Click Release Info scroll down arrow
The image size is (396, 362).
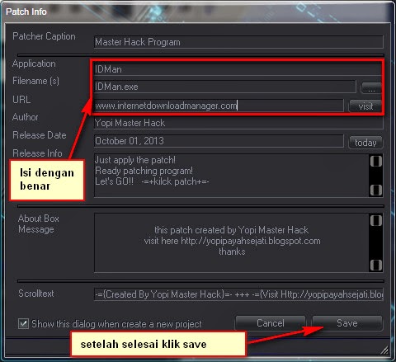(375, 190)
